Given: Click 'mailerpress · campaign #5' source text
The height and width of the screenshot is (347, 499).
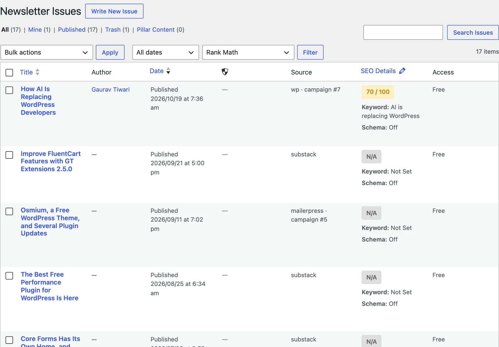Looking at the screenshot, I should tap(309, 215).
